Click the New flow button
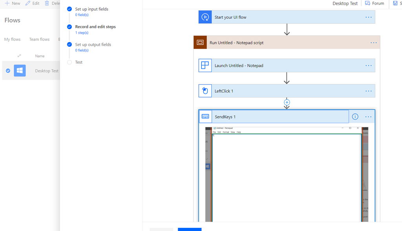 (x=13, y=3)
